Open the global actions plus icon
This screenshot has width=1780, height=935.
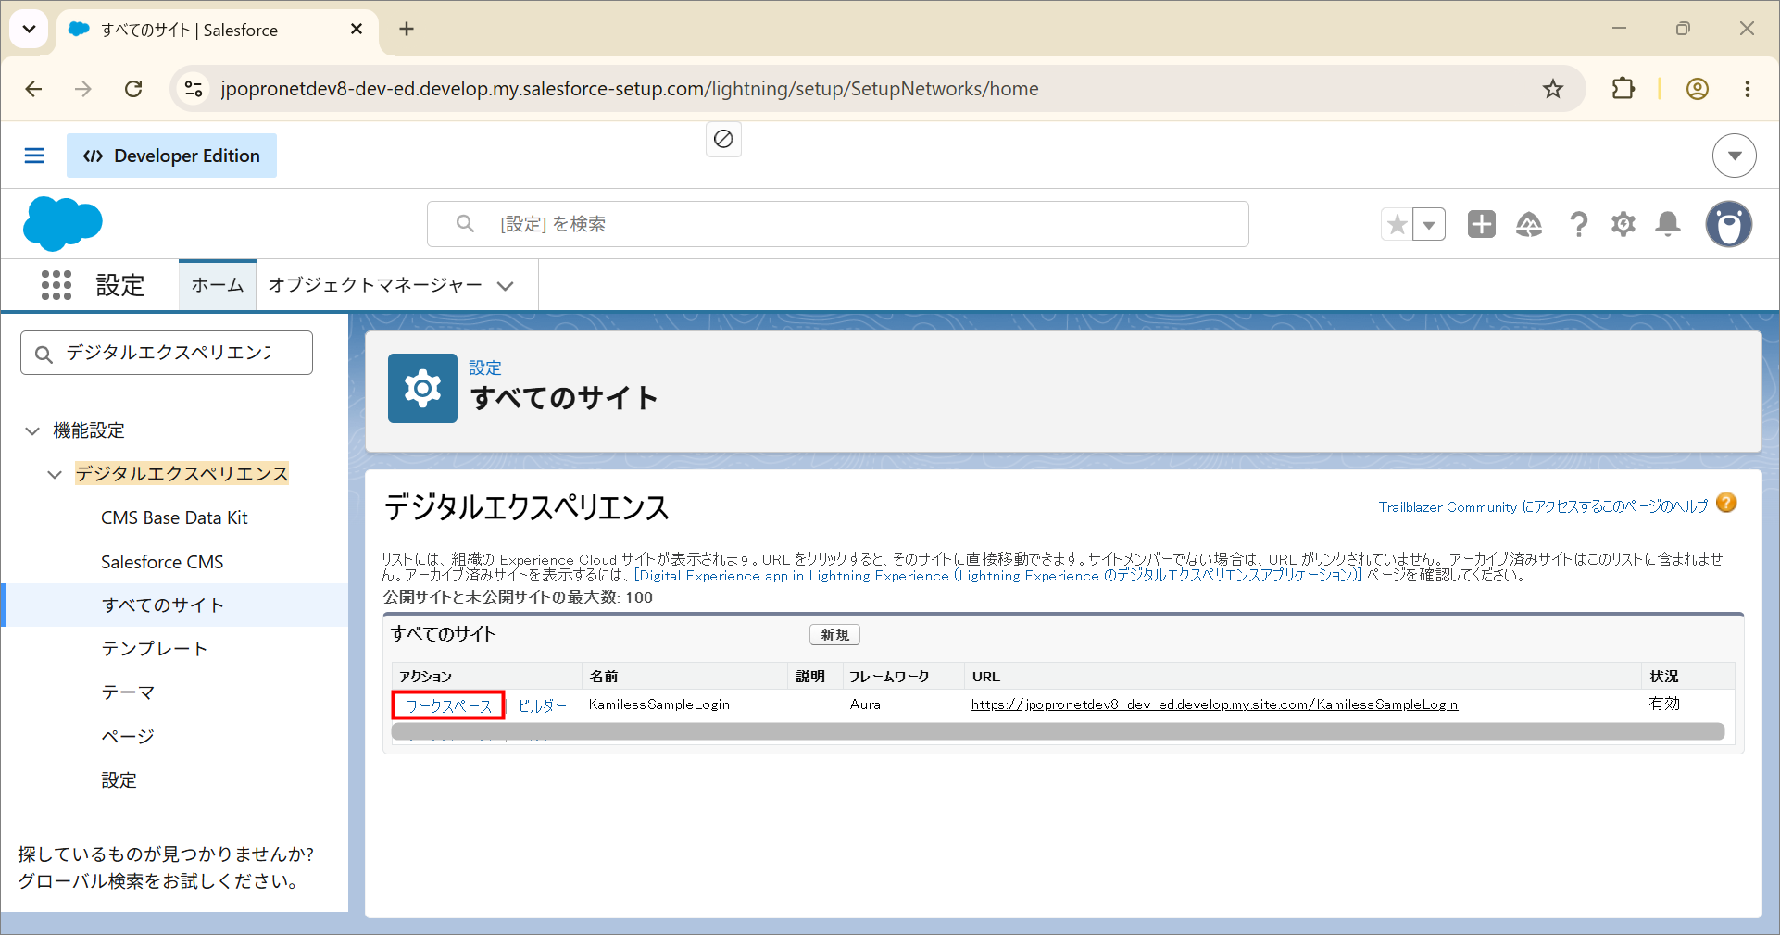point(1481,224)
